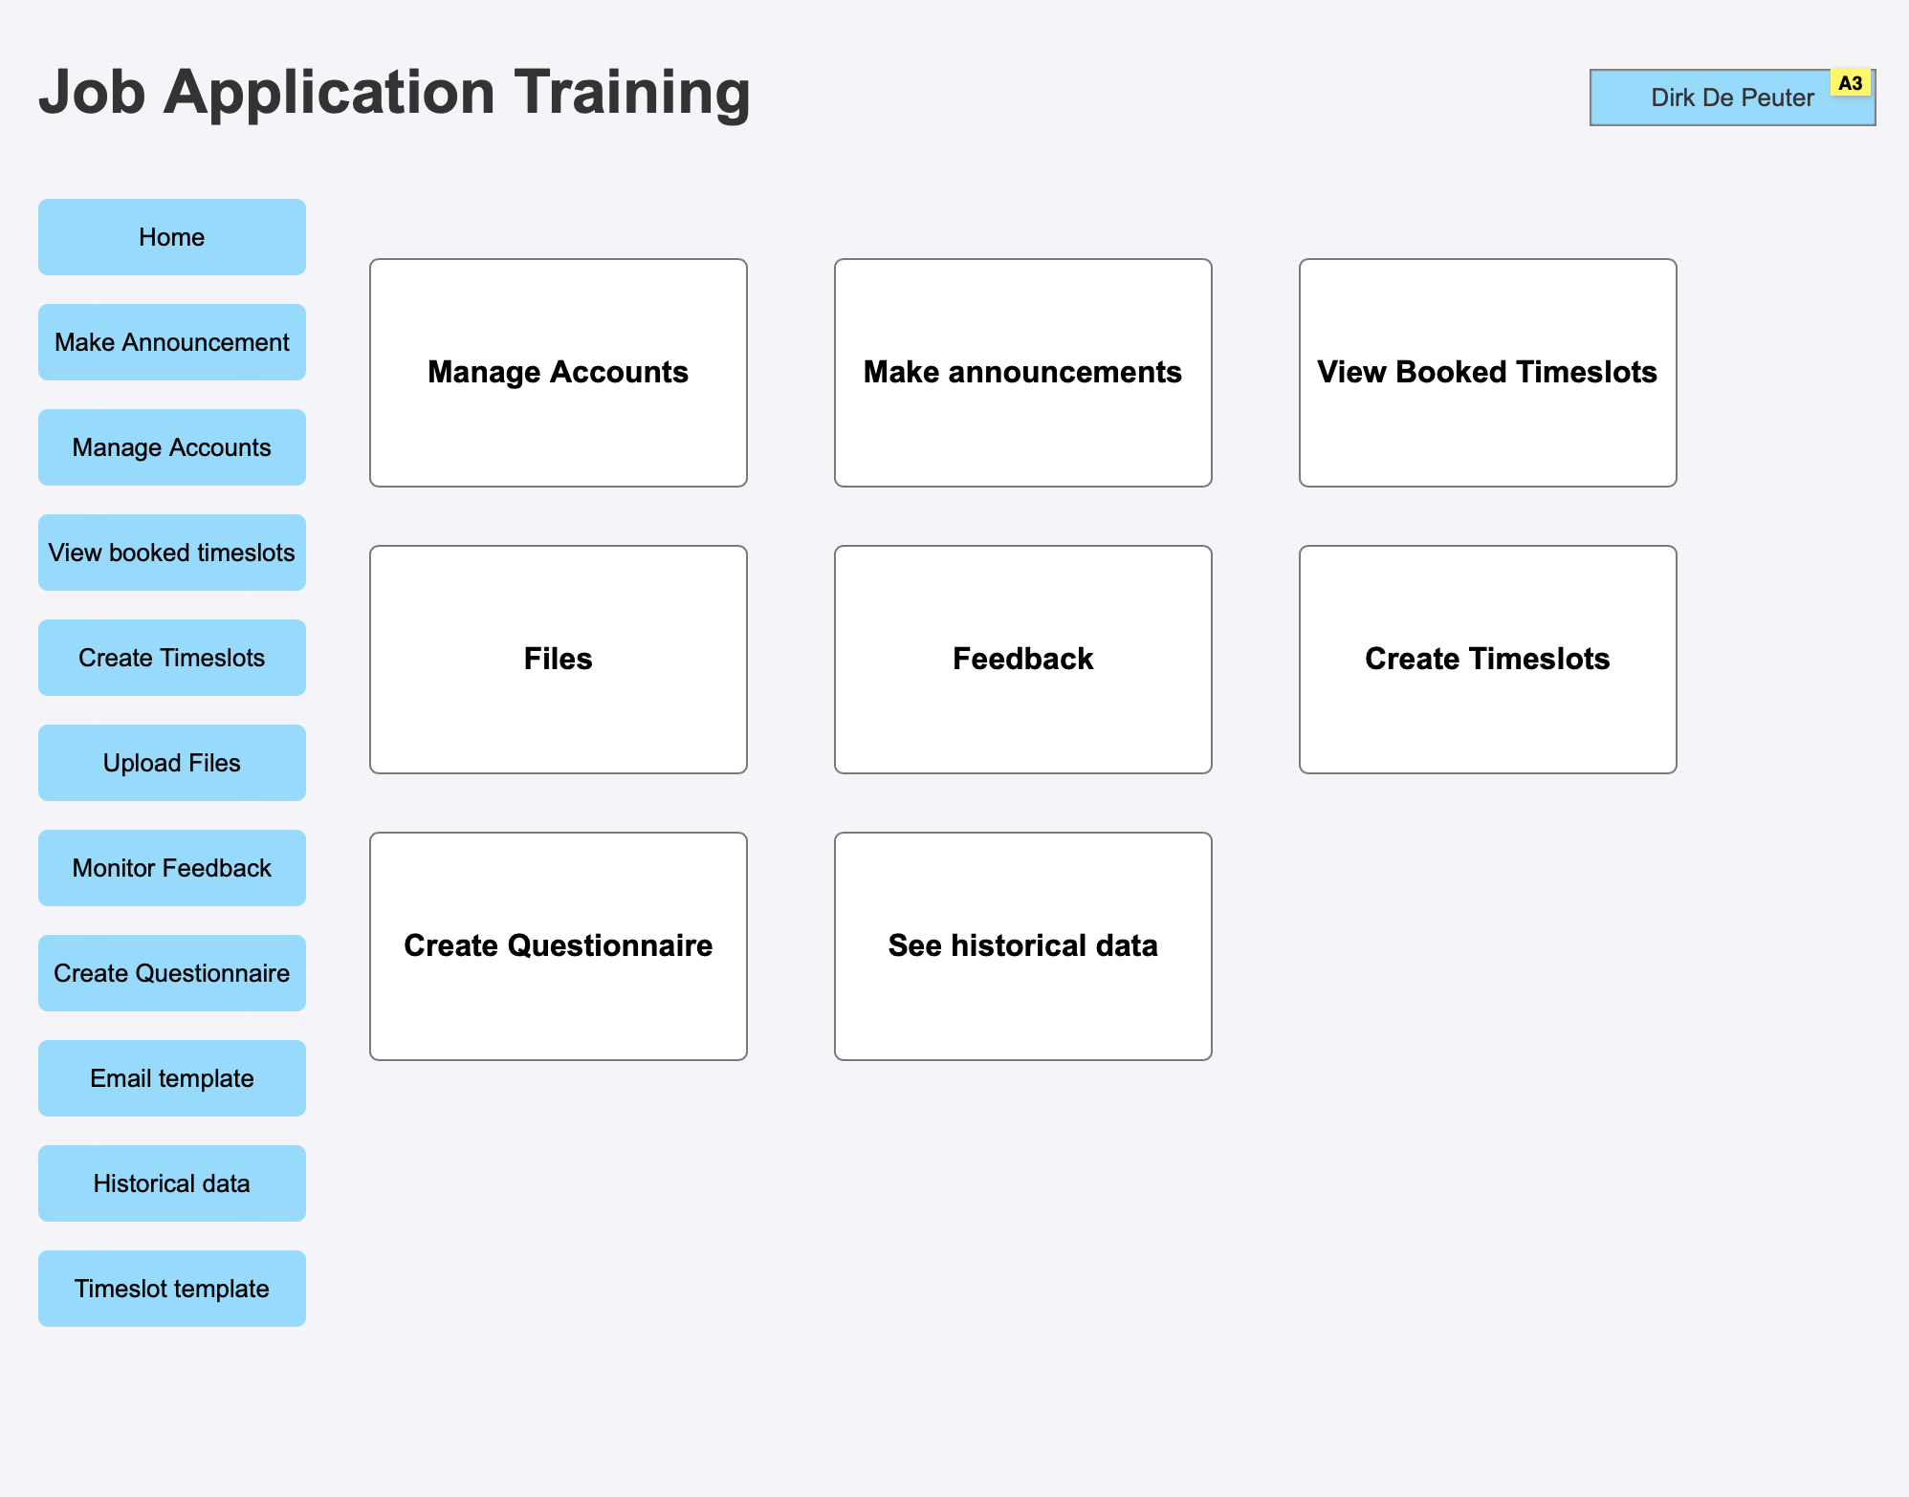Click the Upload Files sidebar button
This screenshot has width=1909, height=1497.
point(171,762)
